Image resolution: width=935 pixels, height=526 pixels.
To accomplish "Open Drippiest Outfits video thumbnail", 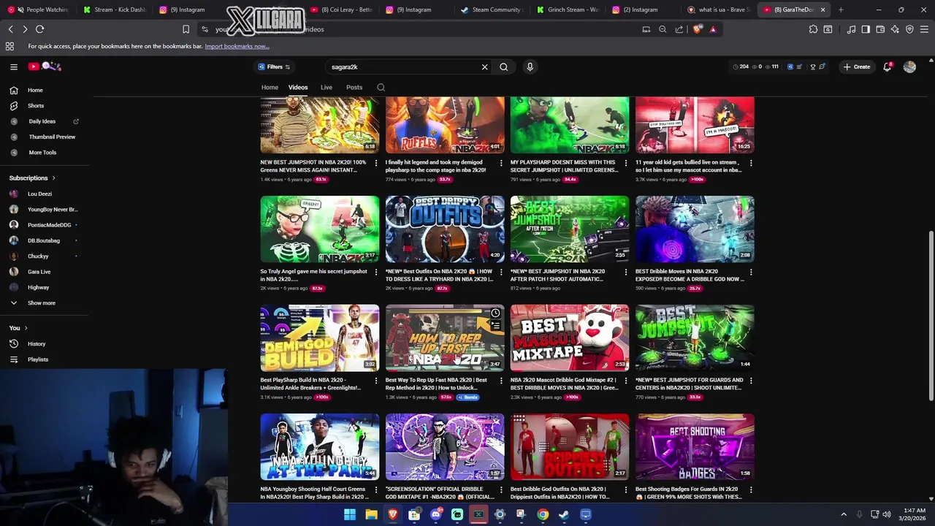I will 570,446.
